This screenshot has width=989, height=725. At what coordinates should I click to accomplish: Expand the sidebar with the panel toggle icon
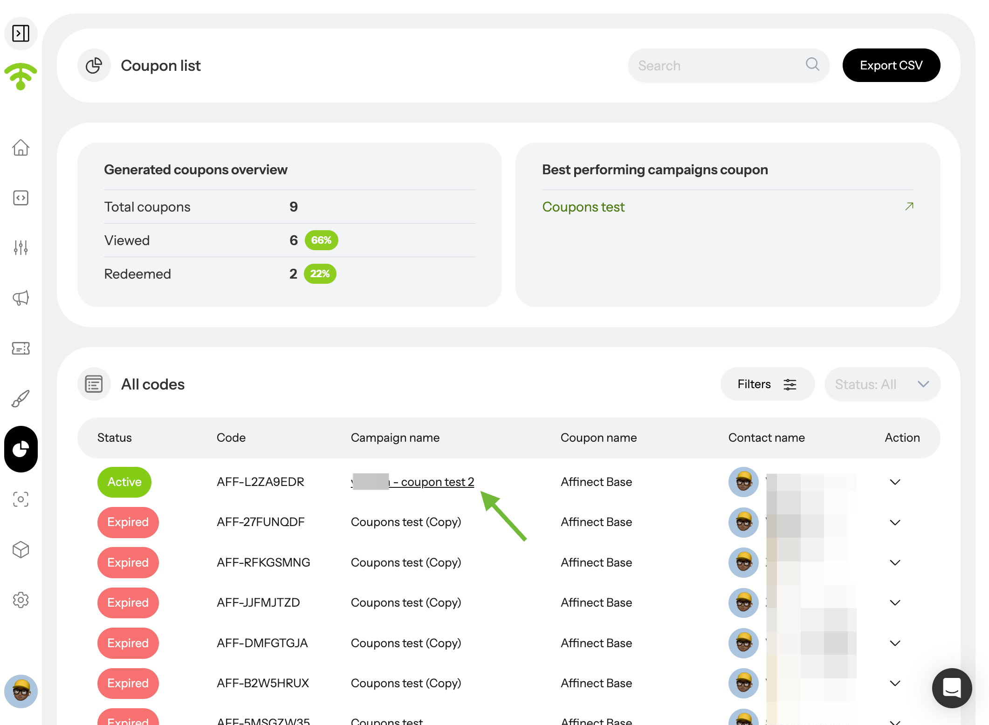[x=21, y=34]
